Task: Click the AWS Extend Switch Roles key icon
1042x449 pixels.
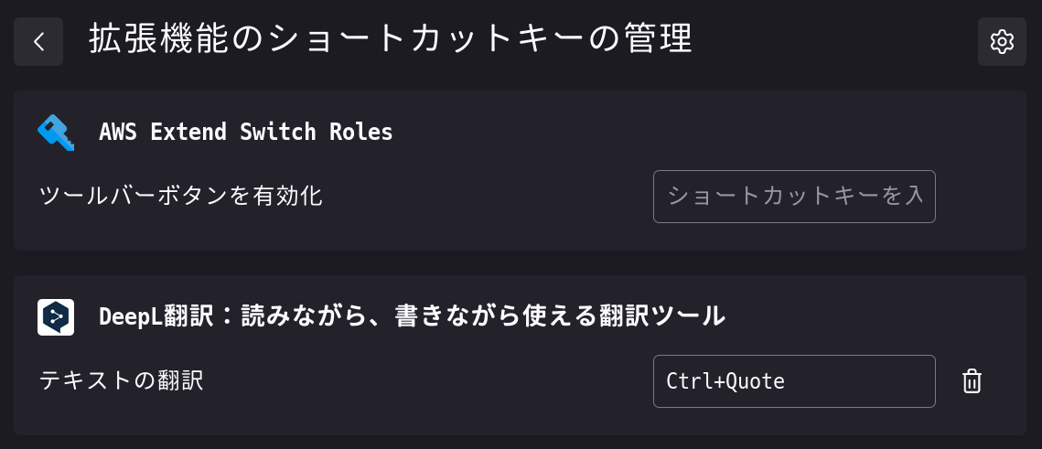Action: [56, 133]
